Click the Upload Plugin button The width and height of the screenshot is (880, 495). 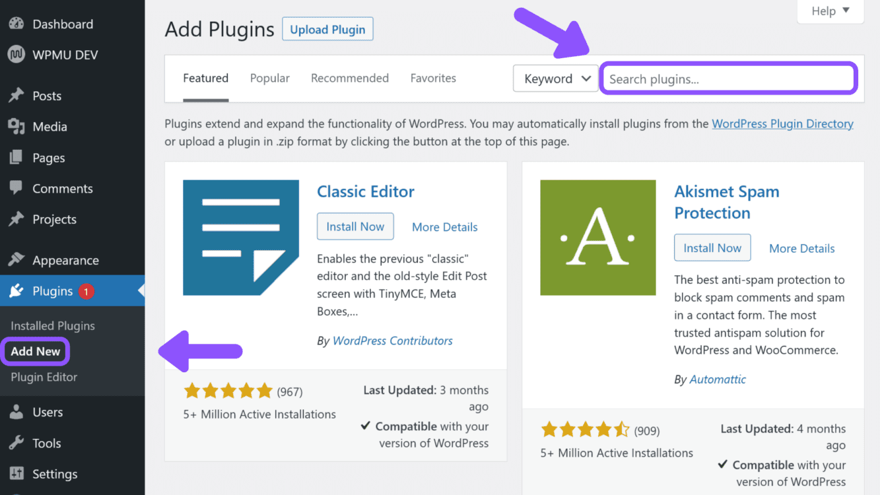point(327,29)
